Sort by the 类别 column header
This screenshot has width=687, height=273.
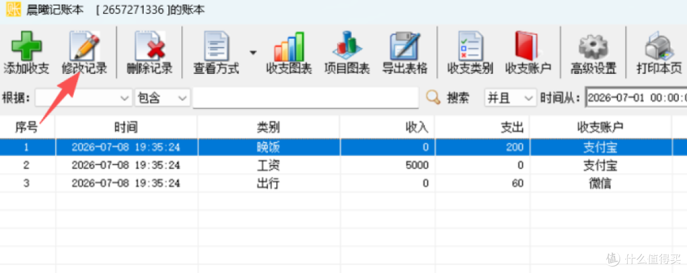click(x=268, y=127)
